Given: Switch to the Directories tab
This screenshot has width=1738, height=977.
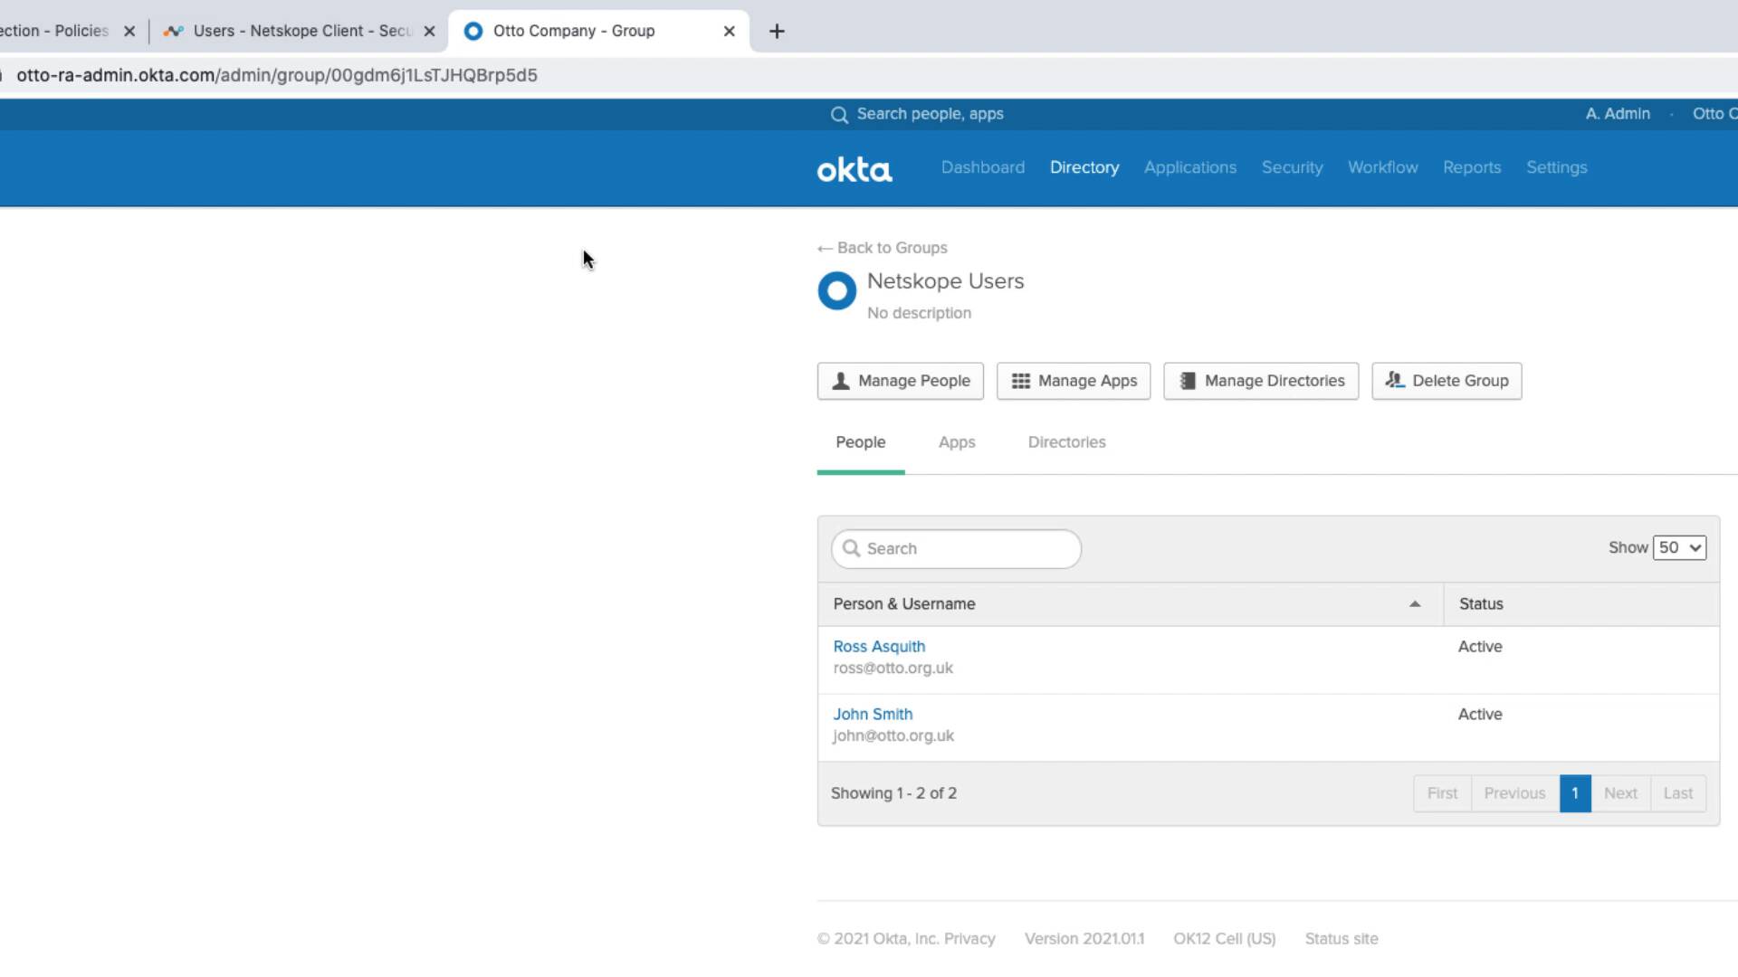Looking at the screenshot, I should (1066, 442).
